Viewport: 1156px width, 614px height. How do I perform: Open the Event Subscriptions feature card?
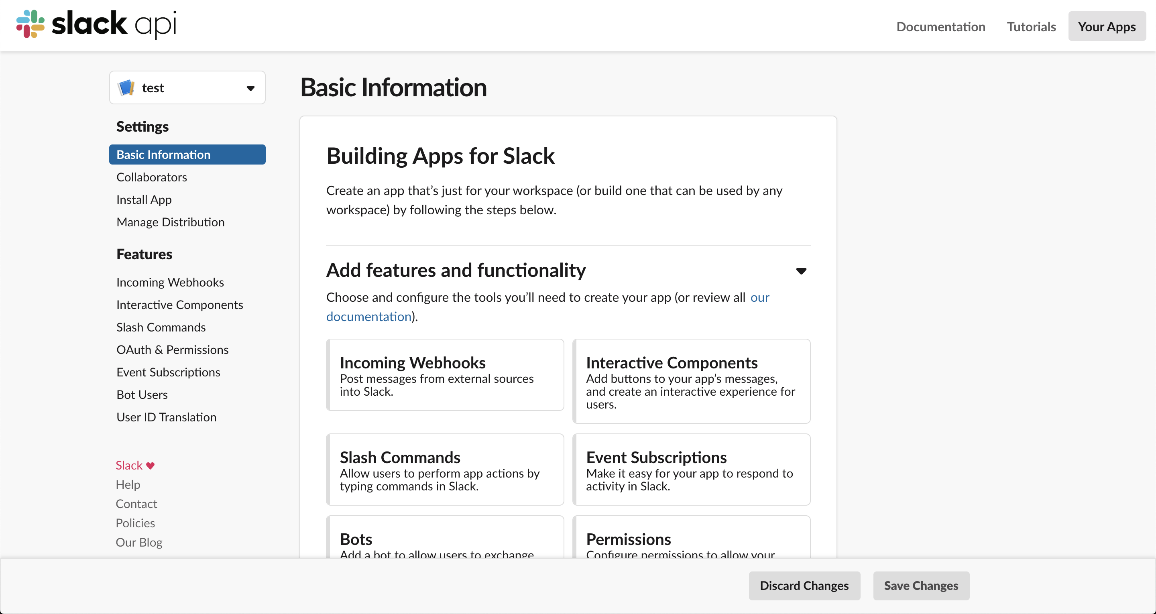pos(691,470)
